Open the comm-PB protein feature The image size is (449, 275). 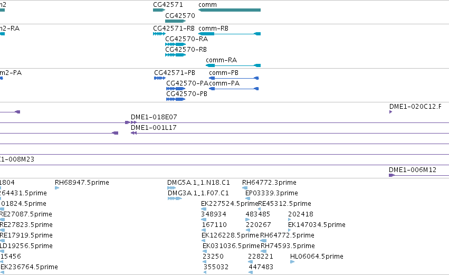[234, 78]
